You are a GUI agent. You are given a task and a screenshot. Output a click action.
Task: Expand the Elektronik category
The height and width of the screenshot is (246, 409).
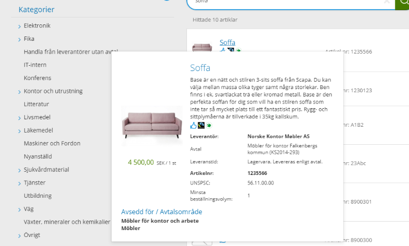[20, 26]
